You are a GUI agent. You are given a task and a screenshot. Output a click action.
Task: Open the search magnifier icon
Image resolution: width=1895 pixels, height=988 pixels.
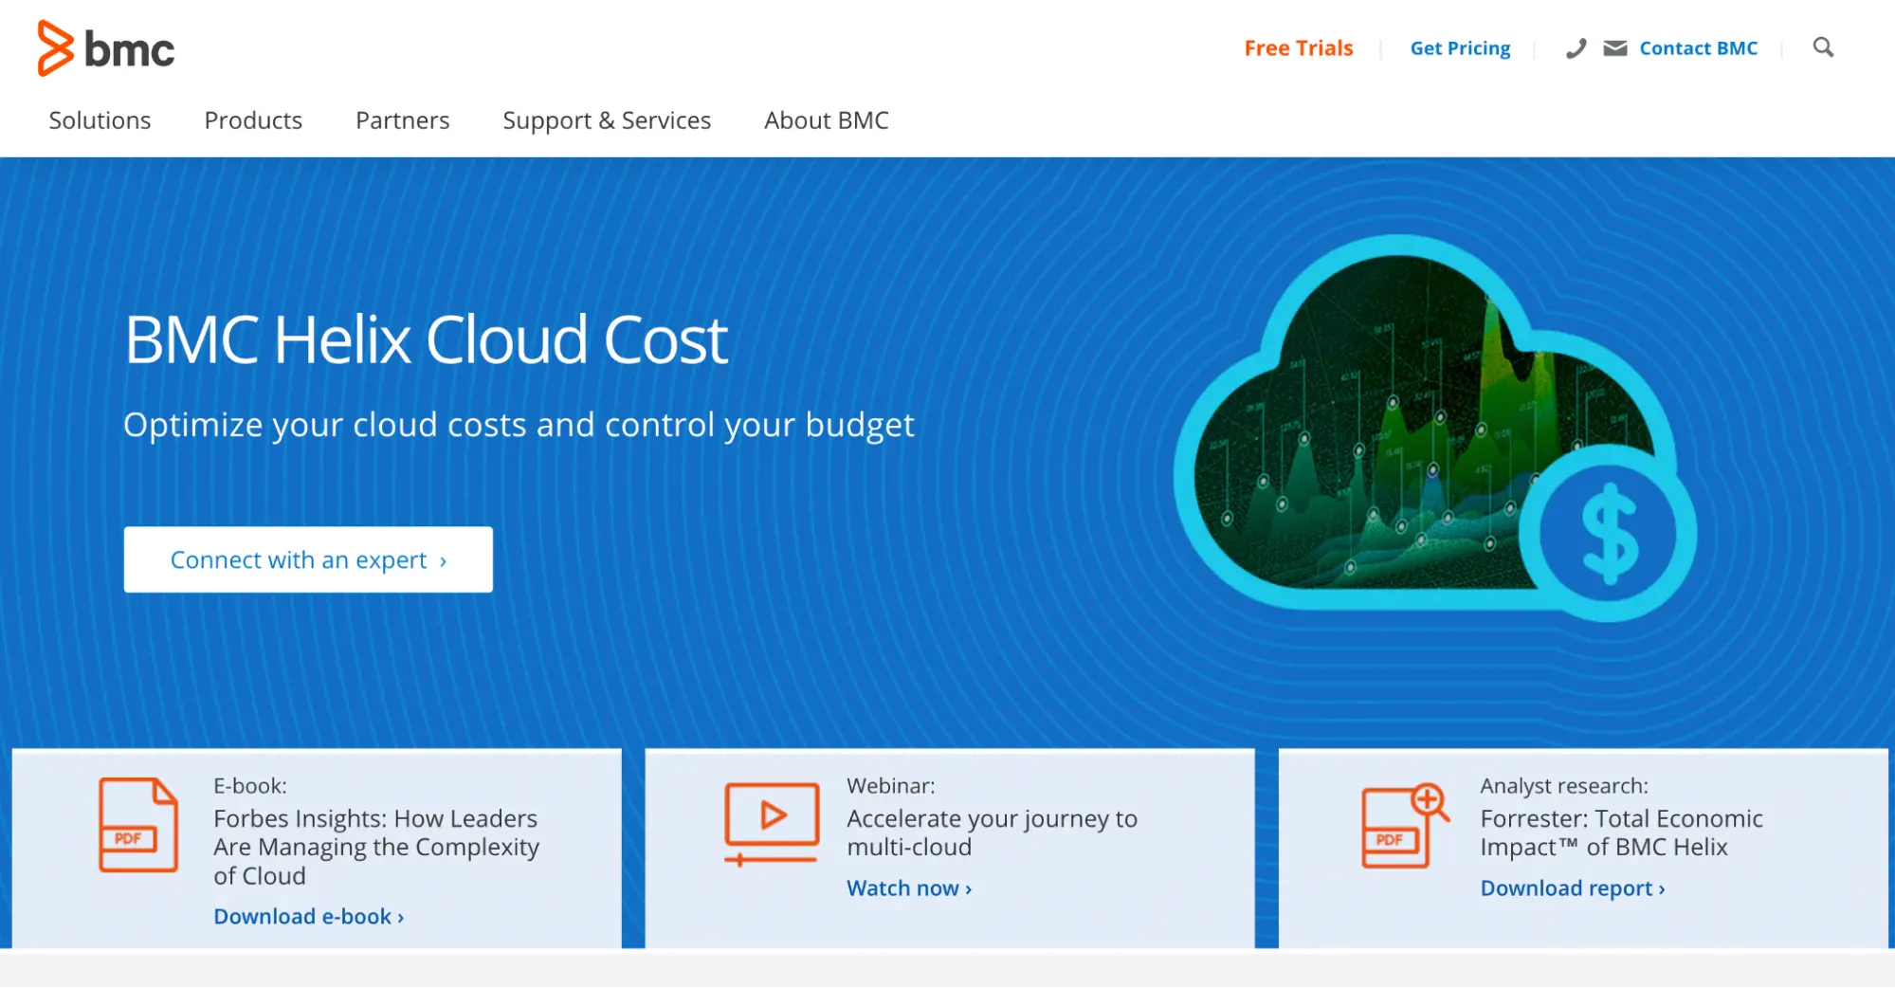coord(1823,47)
